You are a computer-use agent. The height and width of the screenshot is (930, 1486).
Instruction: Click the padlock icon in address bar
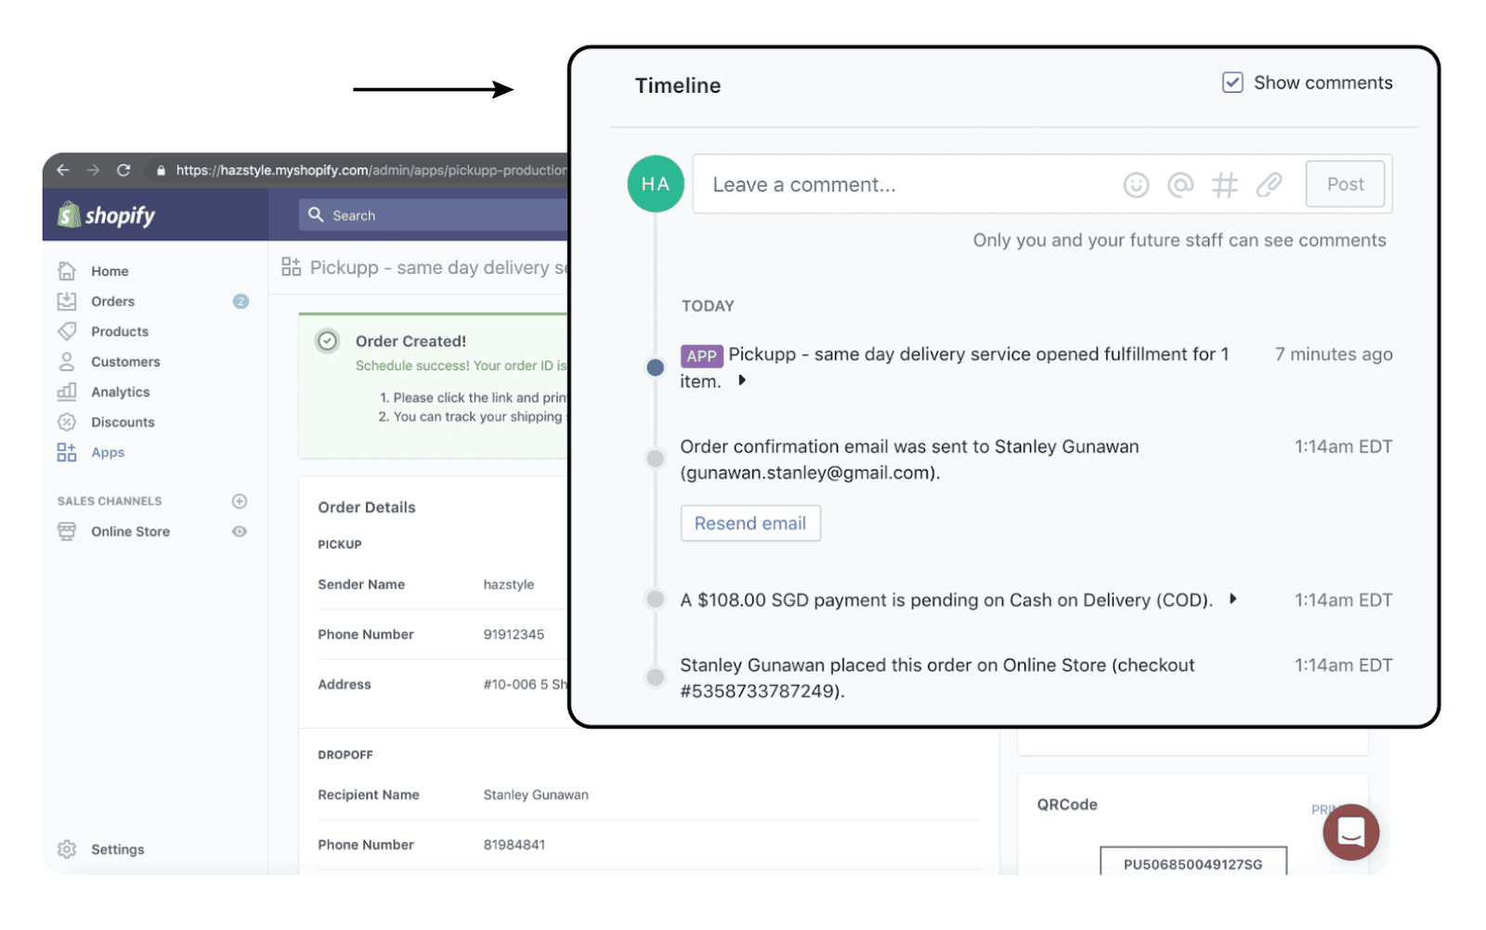click(162, 171)
